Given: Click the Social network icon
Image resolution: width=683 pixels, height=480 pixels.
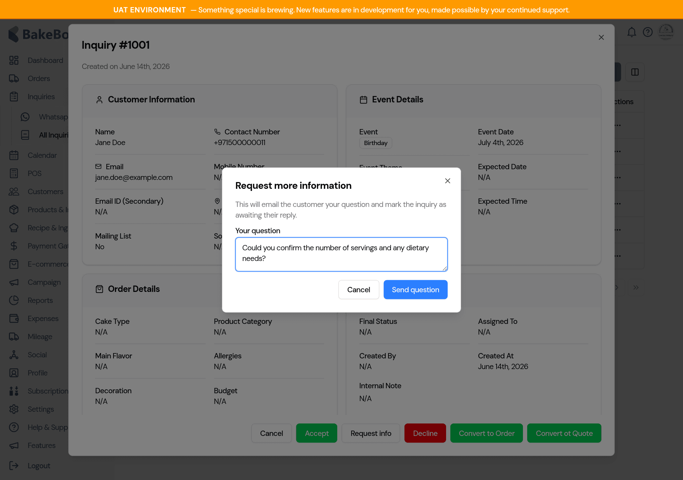Looking at the screenshot, I should 14,355.
